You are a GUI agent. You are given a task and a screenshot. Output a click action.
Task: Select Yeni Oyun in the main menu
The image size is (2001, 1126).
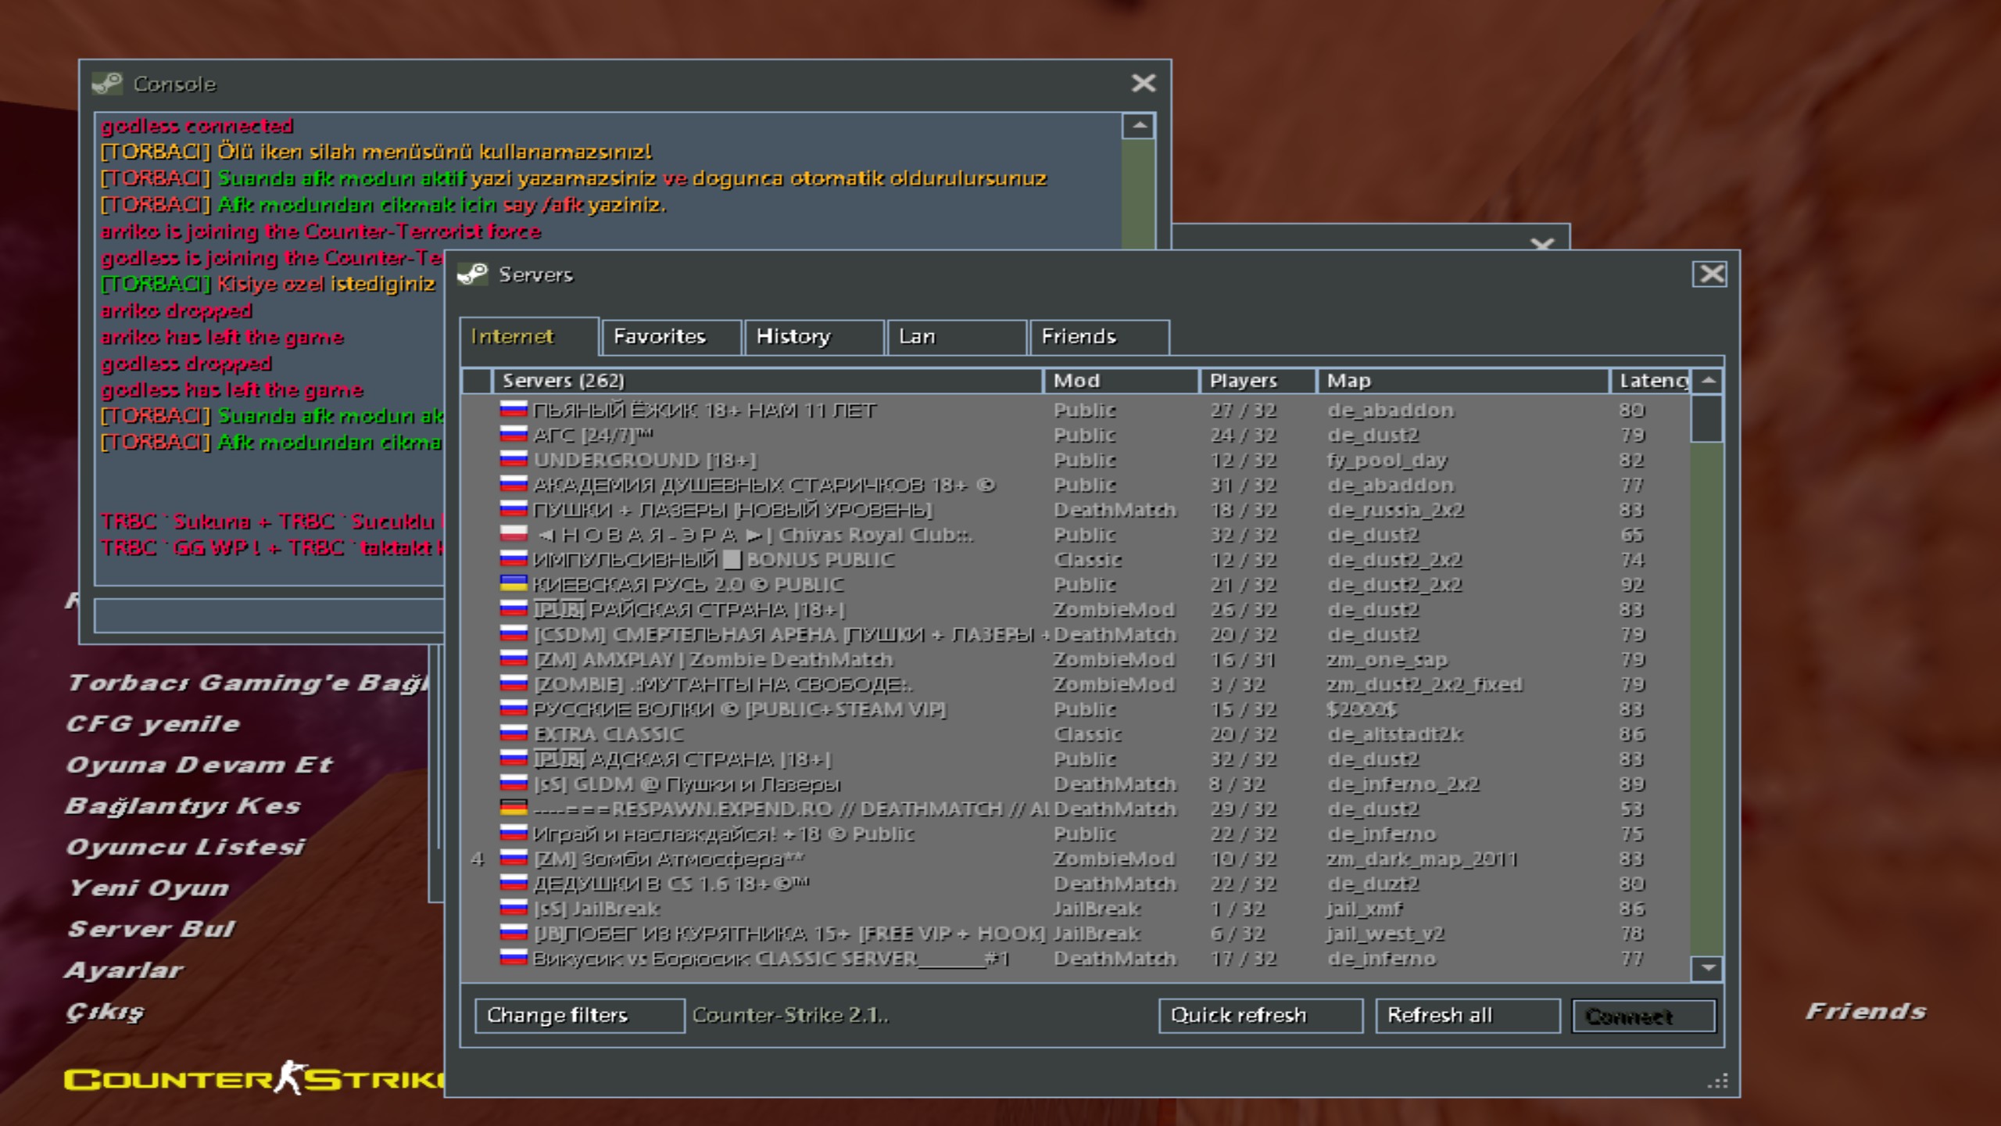149,888
